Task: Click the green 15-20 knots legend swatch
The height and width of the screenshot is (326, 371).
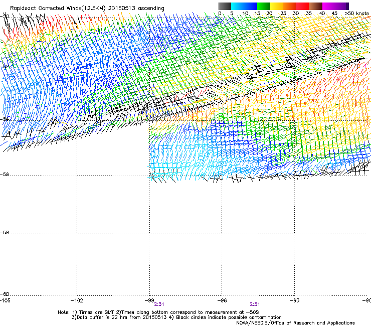Action: [264, 6]
